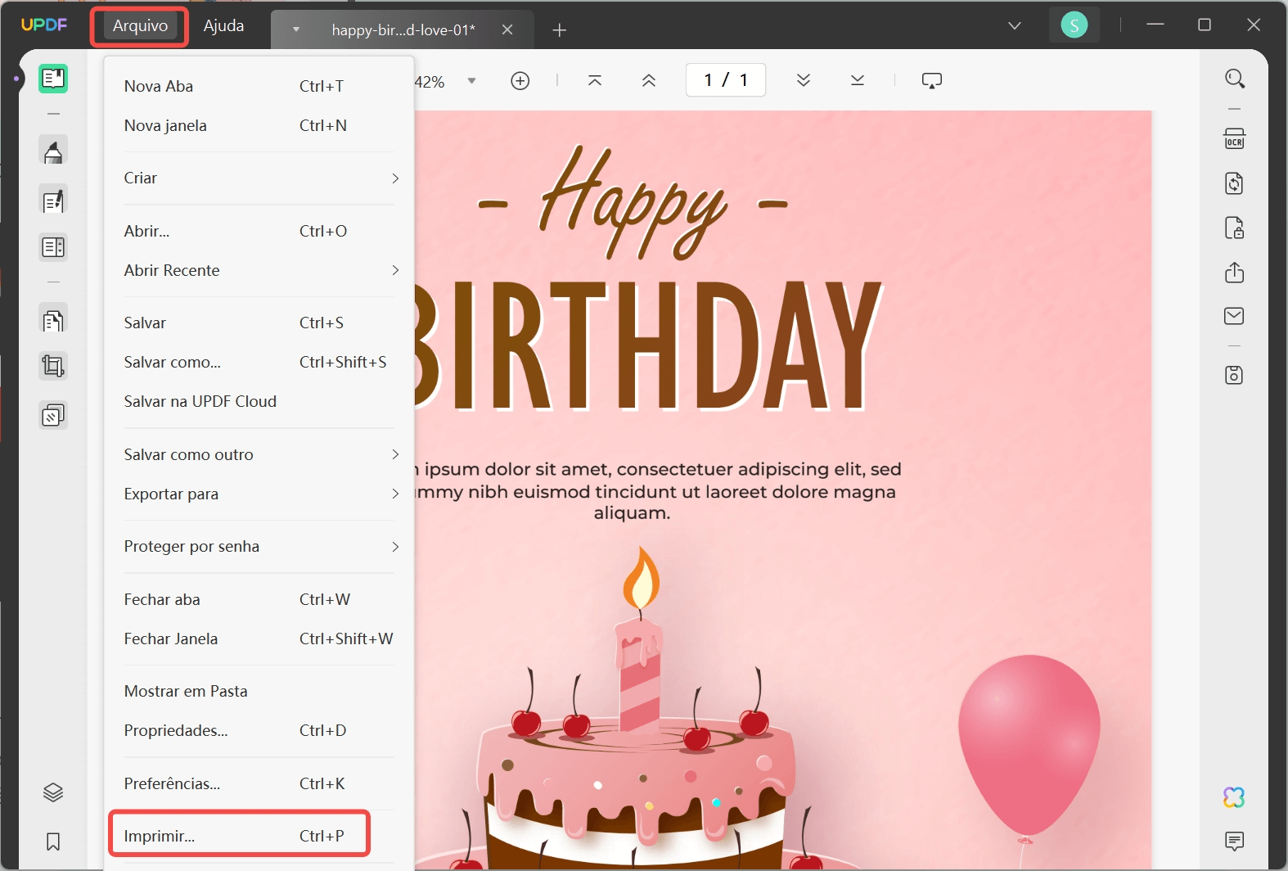The image size is (1288, 871).
Task: Open the Comments panel icon
Action: pyautogui.click(x=1234, y=841)
